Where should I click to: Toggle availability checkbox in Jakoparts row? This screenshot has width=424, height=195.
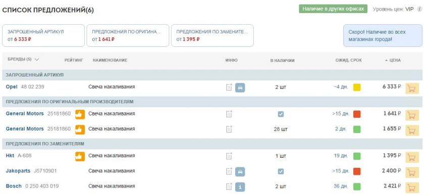(281, 171)
